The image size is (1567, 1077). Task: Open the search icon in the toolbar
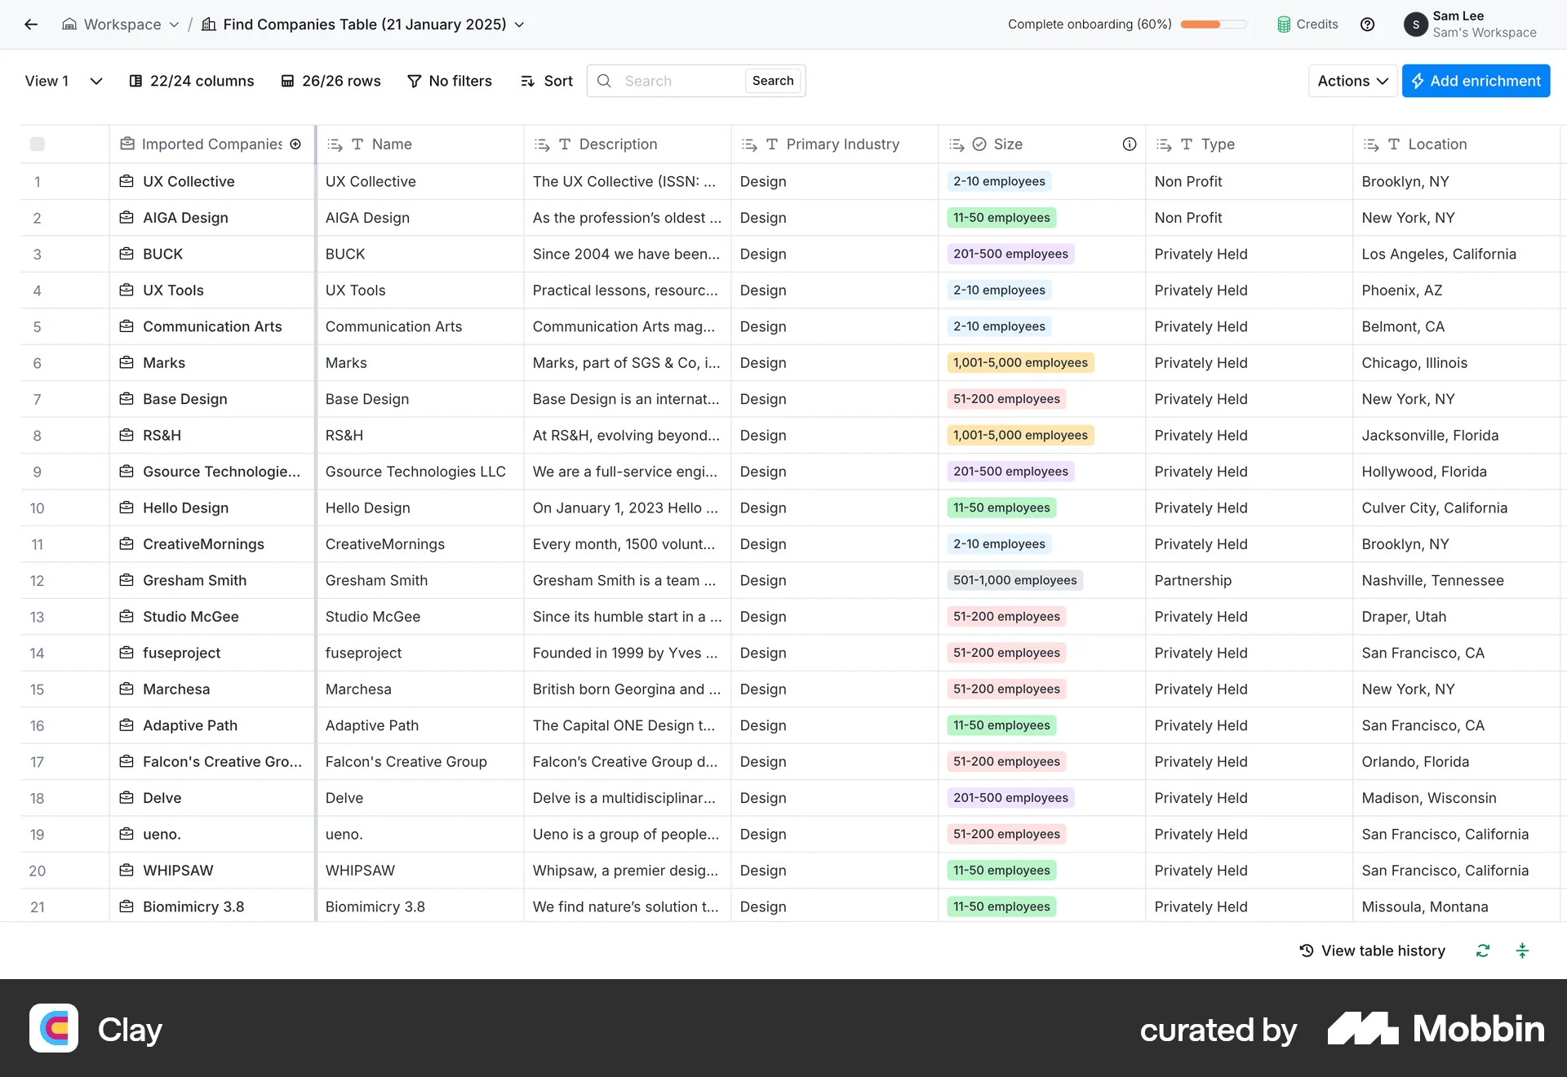(605, 81)
